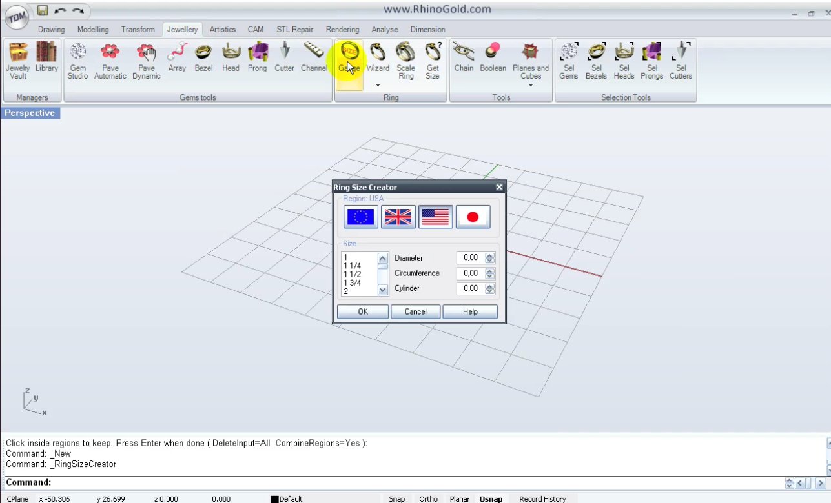Viewport: 831px width, 503px height.
Task: Select the Channel tool
Action: tap(314, 57)
